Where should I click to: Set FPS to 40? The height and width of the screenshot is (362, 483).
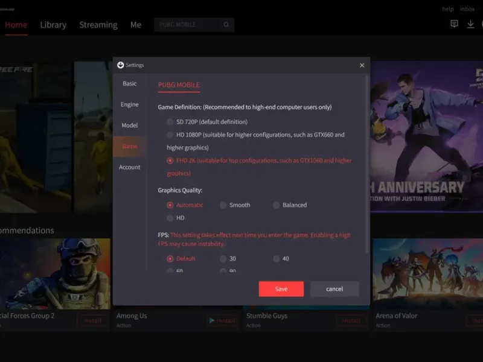point(277,259)
